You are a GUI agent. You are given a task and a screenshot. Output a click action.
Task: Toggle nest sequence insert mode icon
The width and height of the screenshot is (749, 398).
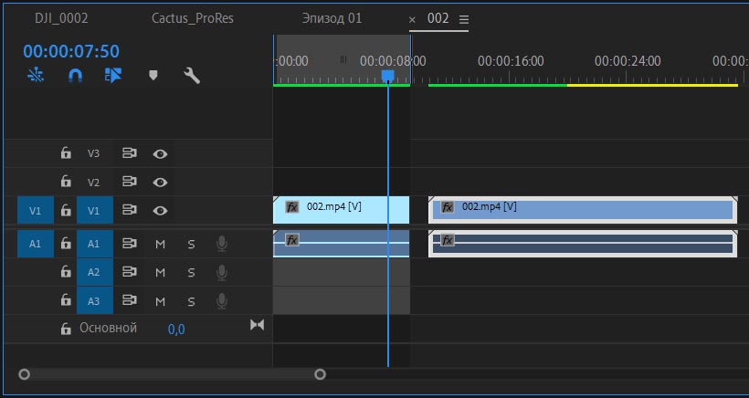pos(36,76)
